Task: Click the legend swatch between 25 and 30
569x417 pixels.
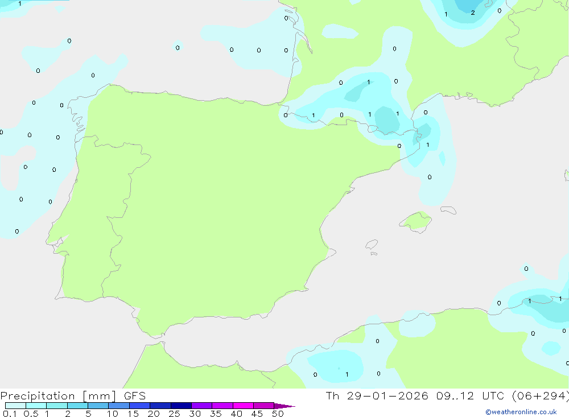Action: point(181,406)
